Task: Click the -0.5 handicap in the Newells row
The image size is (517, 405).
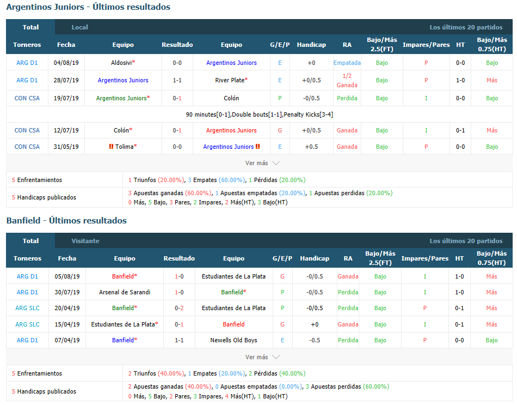Action: 315,340
